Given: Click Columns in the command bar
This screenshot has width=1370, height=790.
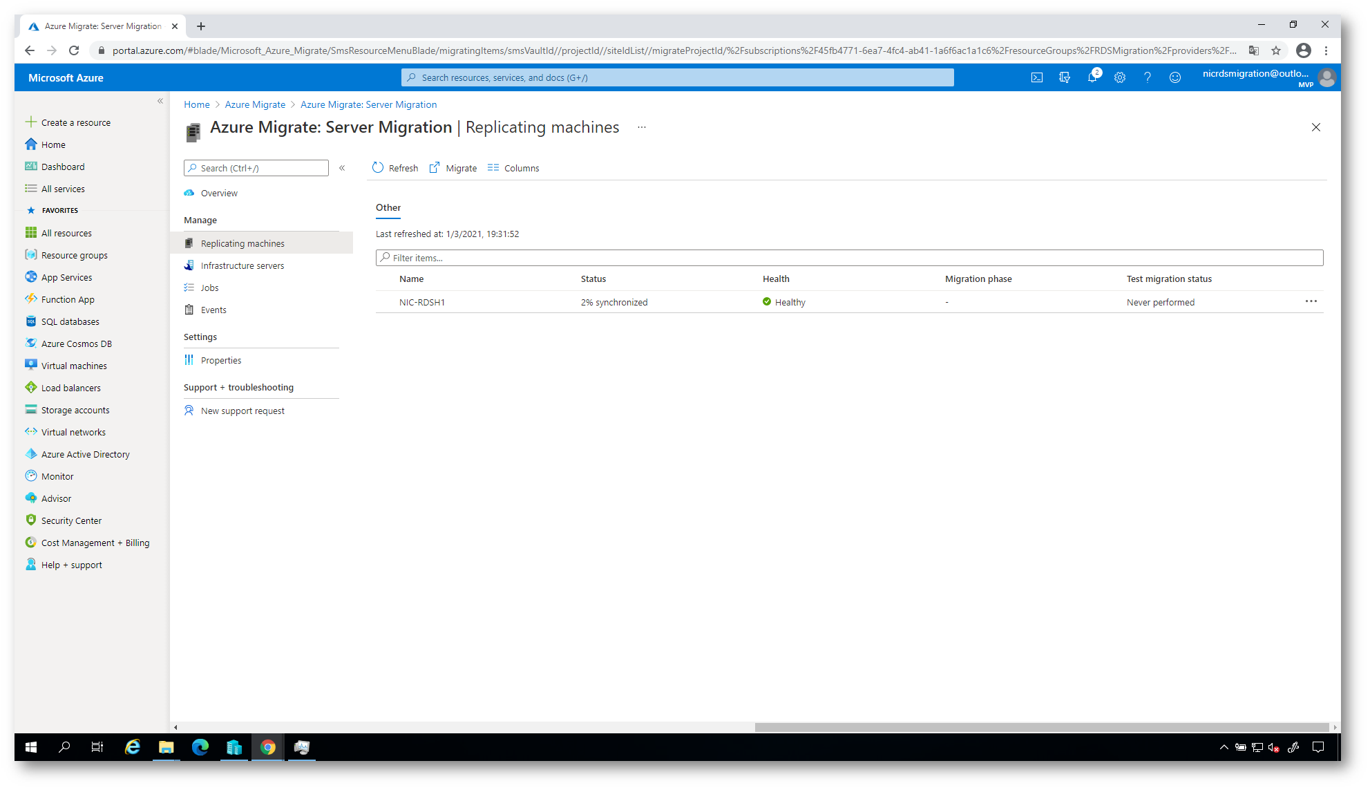Looking at the screenshot, I should point(513,168).
